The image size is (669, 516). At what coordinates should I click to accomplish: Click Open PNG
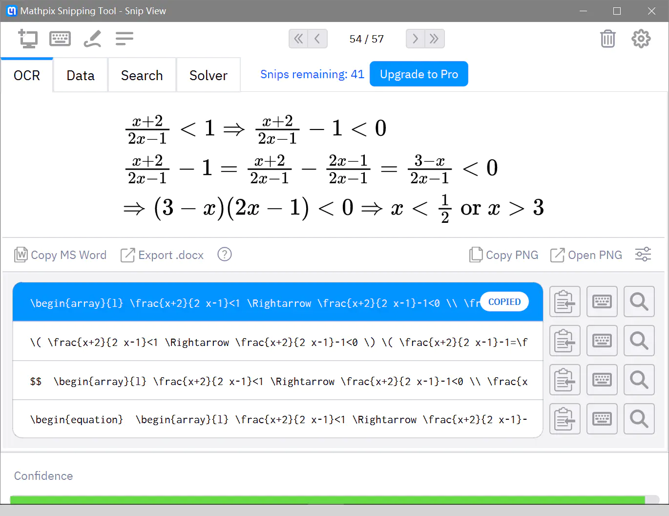coord(586,255)
